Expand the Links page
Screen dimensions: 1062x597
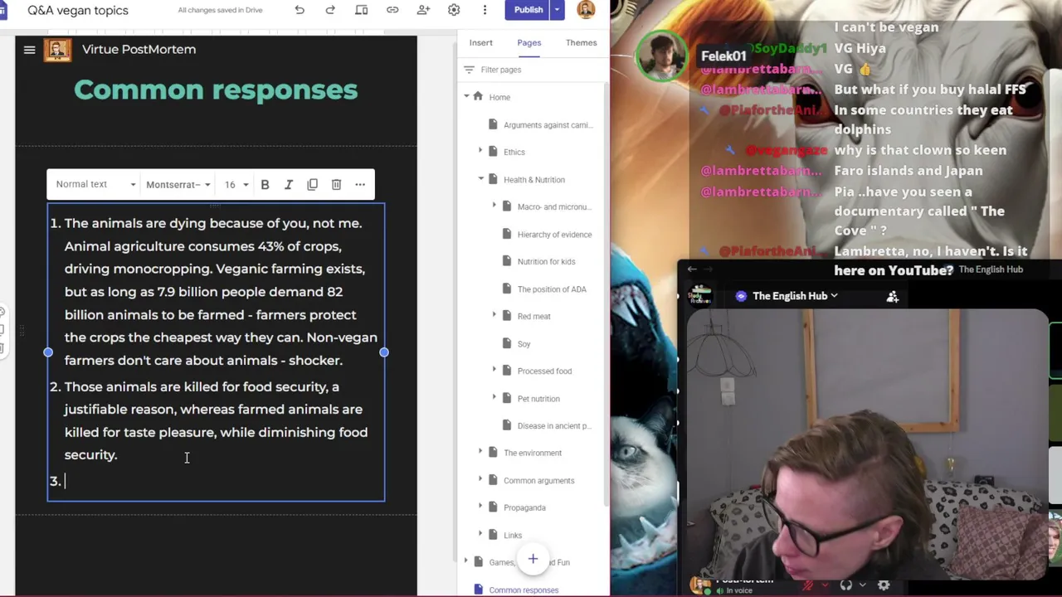pyautogui.click(x=480, y=535)
